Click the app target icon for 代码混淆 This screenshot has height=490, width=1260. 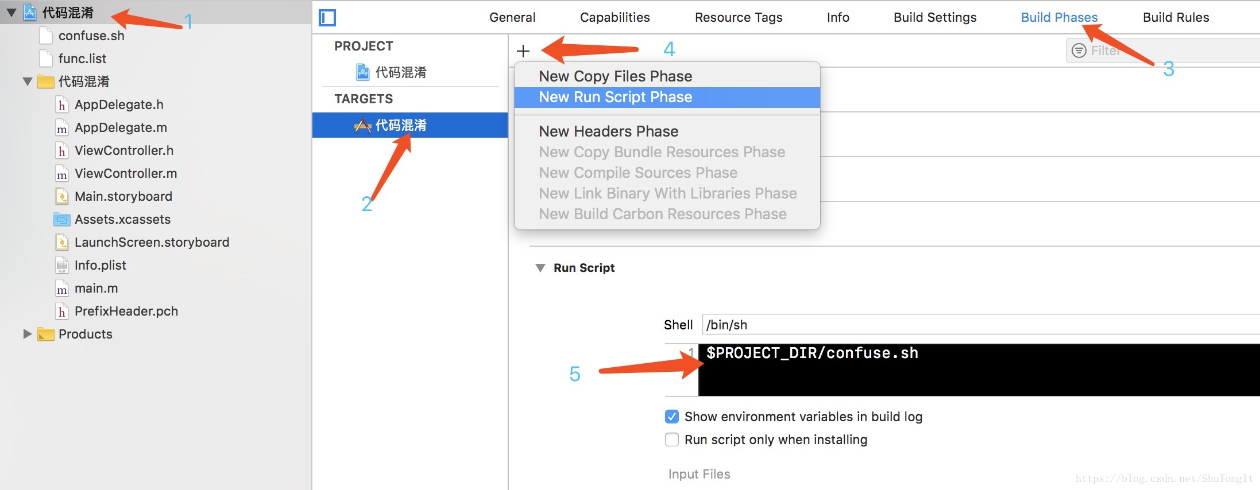(363, 125)
